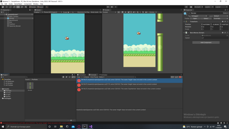Open the Phone (9:16 Aspect) dropdown
Viewport: 229px width, 129px height.
coord(53,12)
